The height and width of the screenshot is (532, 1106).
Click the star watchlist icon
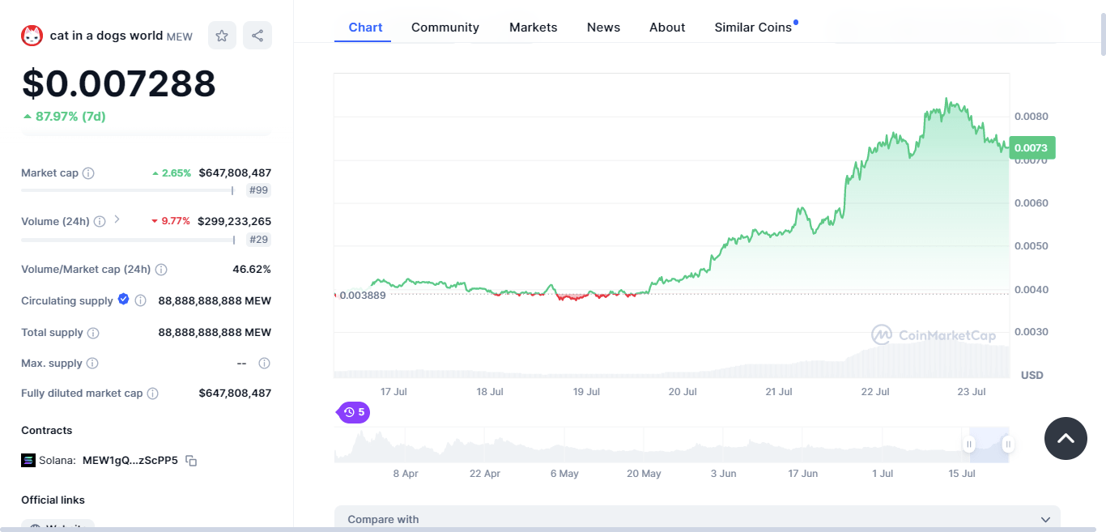pyautogui.click(x=222, y=36)
